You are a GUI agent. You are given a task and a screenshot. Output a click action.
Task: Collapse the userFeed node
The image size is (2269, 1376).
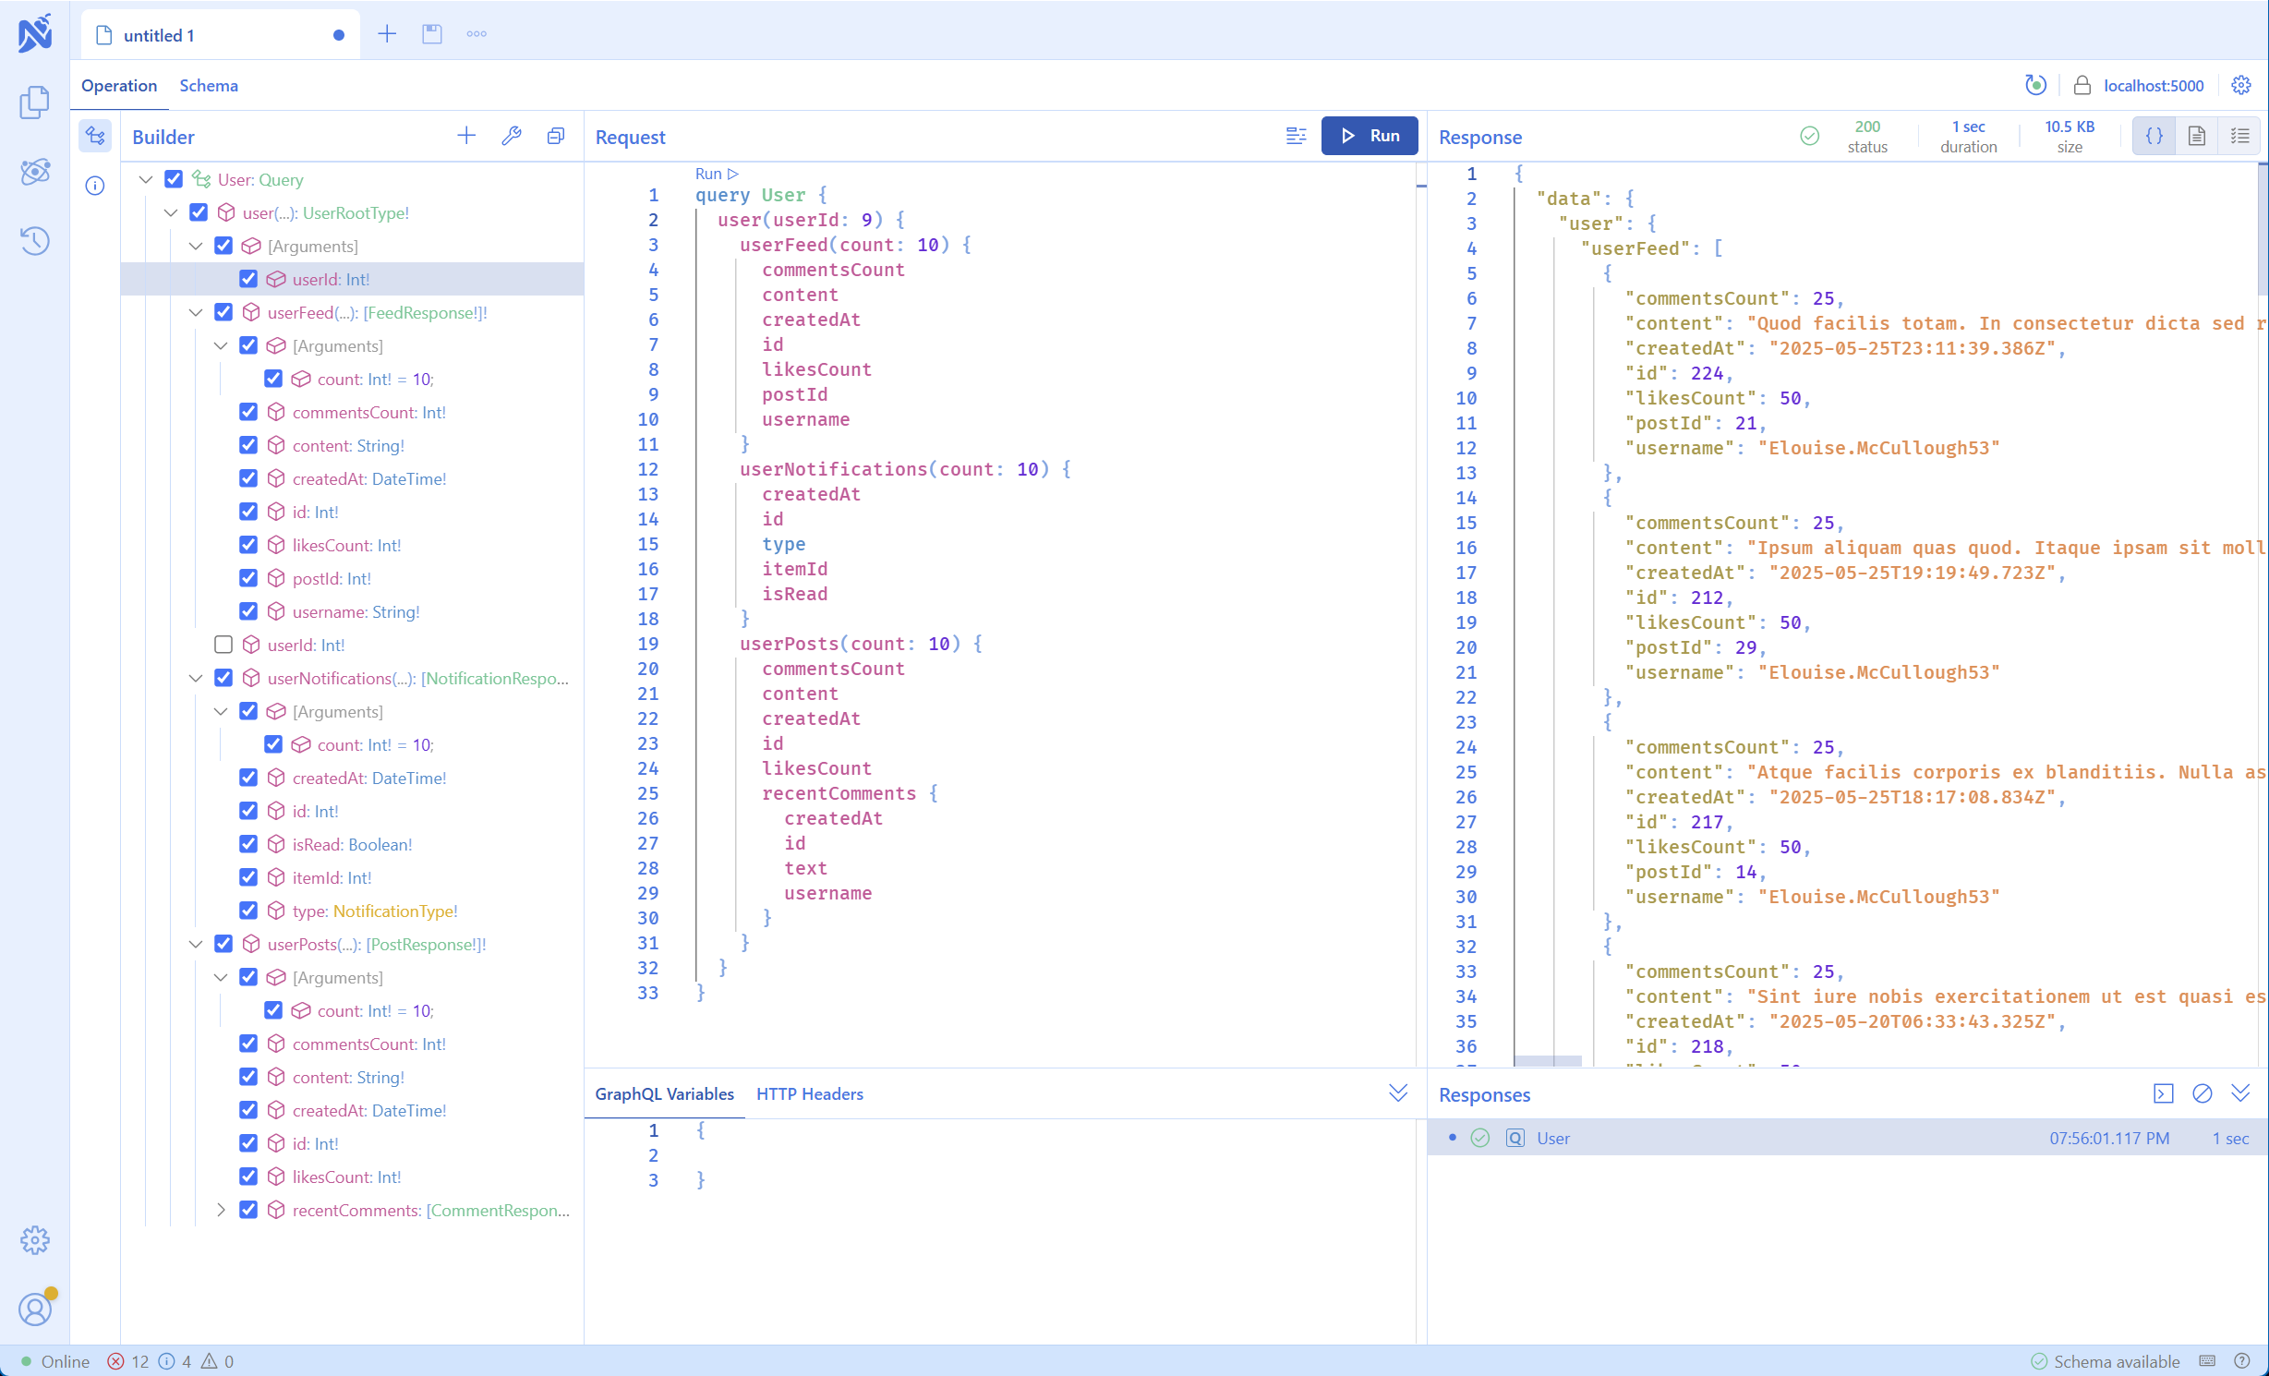[196, 312]
